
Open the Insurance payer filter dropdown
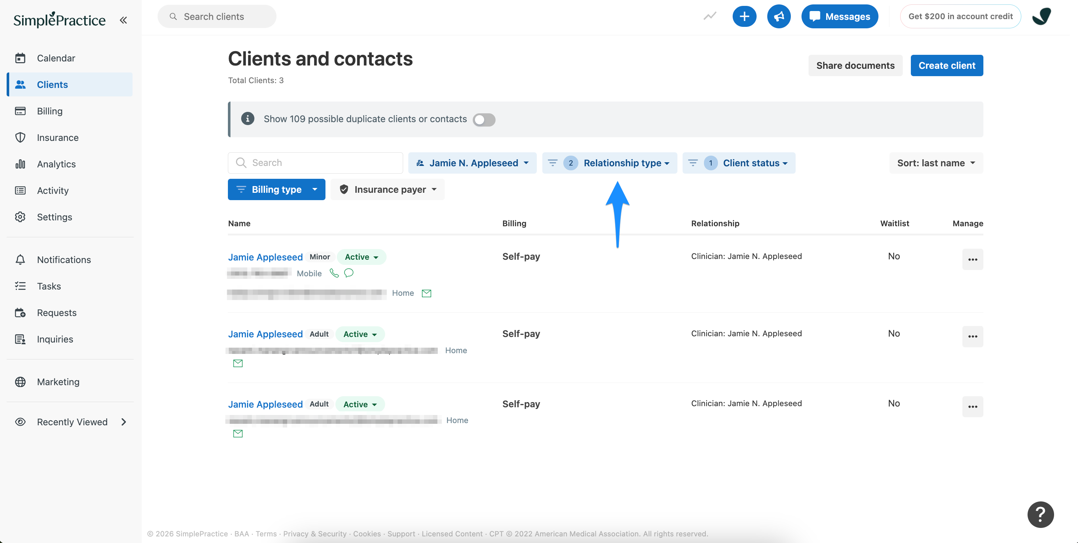(x=388, y=189)
